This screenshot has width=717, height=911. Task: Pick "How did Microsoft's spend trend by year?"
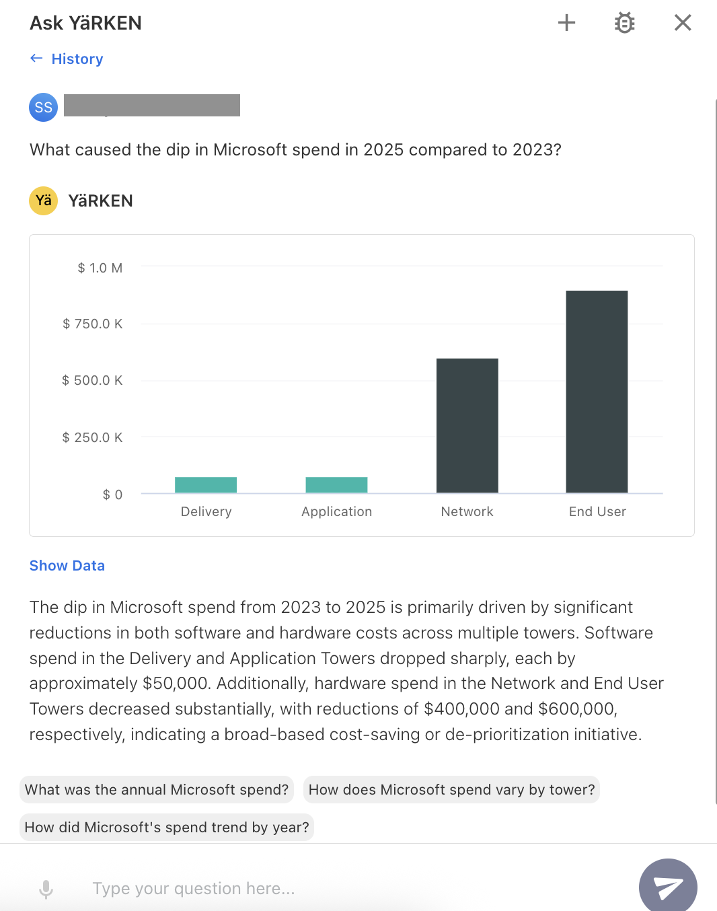click(x=167, y=827)
